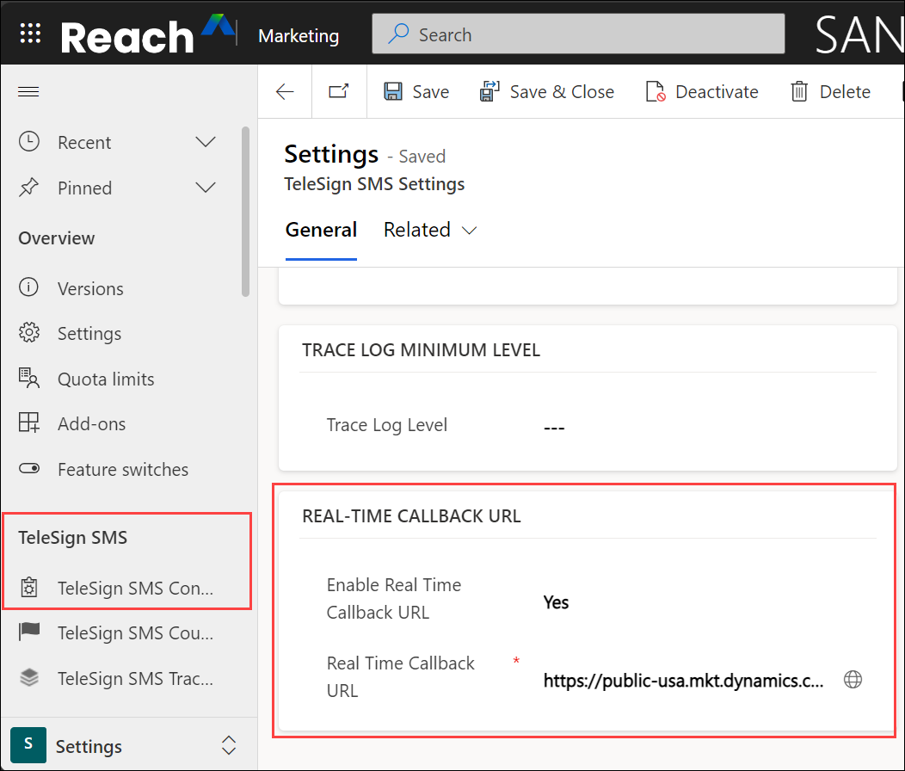Delete this settings record
Viewport: 905px width, 771px height.
tap(830, 92)
